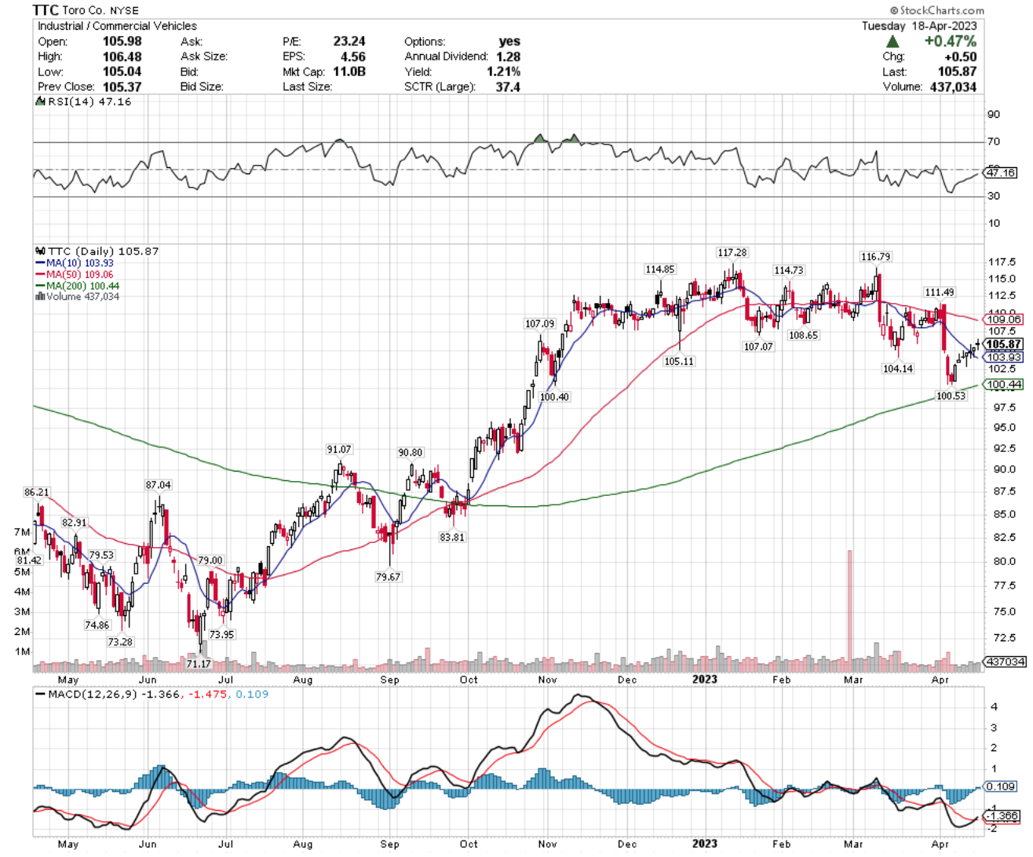
Task: Click the Nov label on MACD time axis
Action: (547, 844)
